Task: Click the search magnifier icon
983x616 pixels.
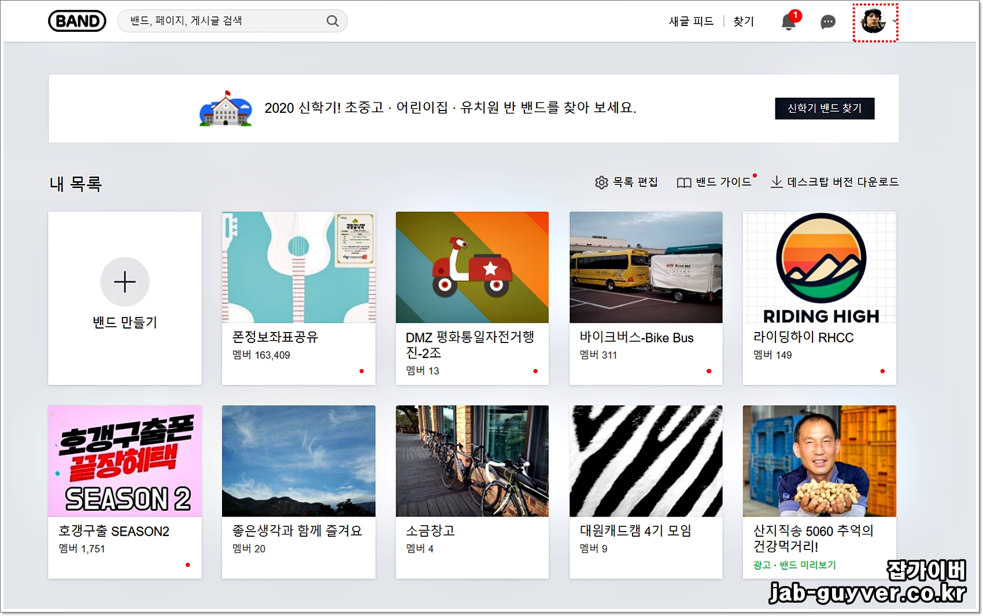Action: [x=332, y=20]
